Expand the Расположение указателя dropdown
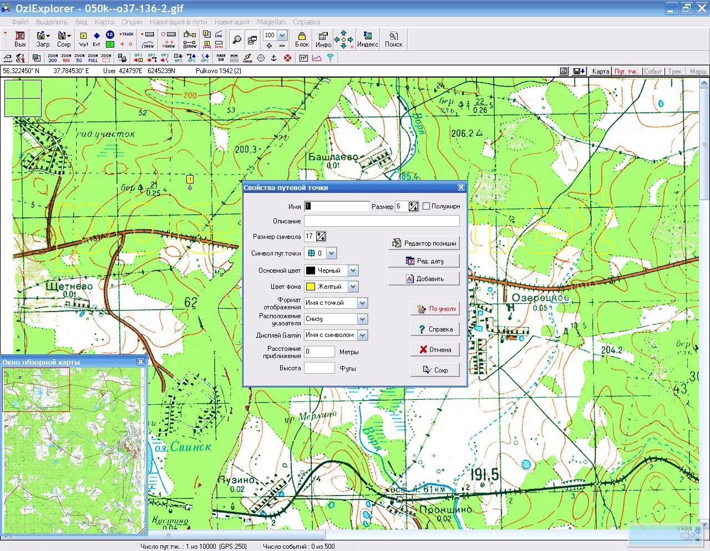Image resolution: width=710 pixels, height=551 pixels. pos(362,319)
